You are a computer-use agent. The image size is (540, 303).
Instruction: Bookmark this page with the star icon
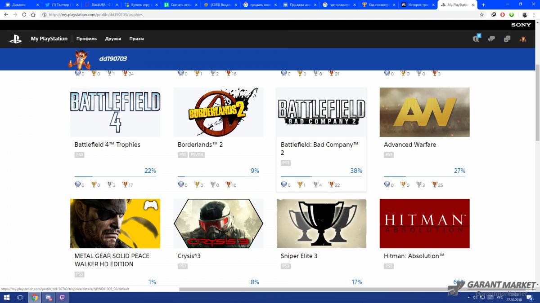click(482, 14)
